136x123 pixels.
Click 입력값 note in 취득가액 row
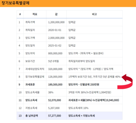coord(72,22)
